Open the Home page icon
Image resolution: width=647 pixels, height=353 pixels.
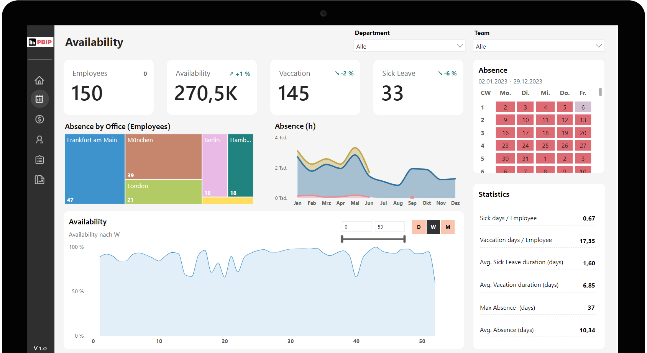click(x=39, y=80)
